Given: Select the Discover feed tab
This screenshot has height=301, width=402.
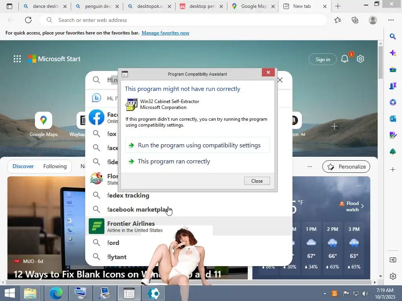Looking at the screenshot, I should click(23, 166).
